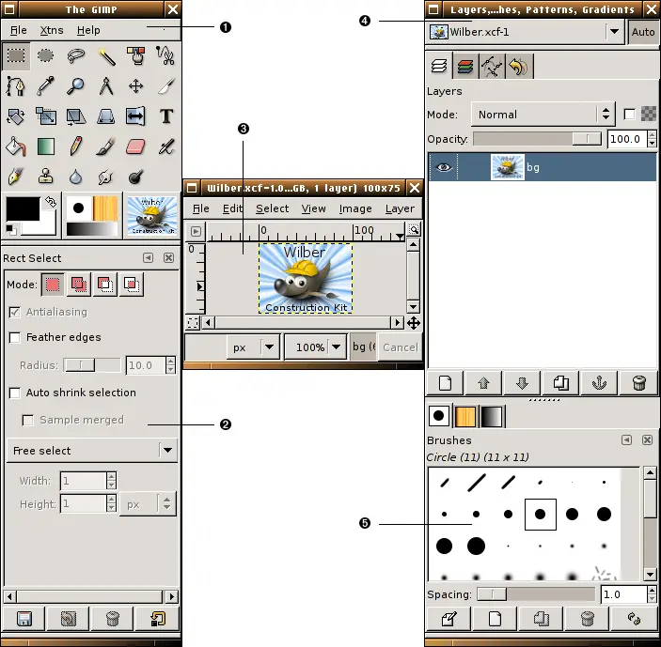The width and height of the screenshot is (661, 647).
Task: Enable Auto shrink selection
Action: pyautogui.click(x=14, y=393)
